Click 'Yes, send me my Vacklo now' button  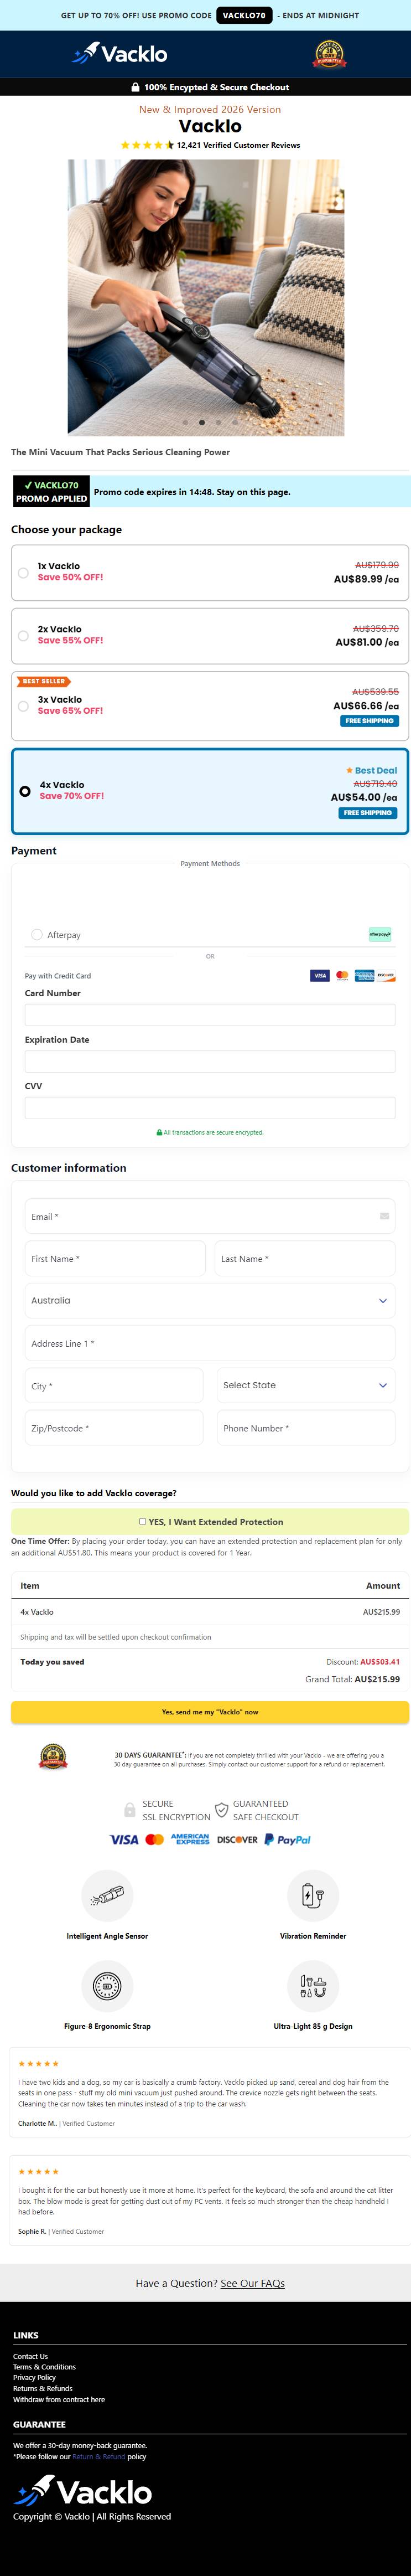[210, 1711]
